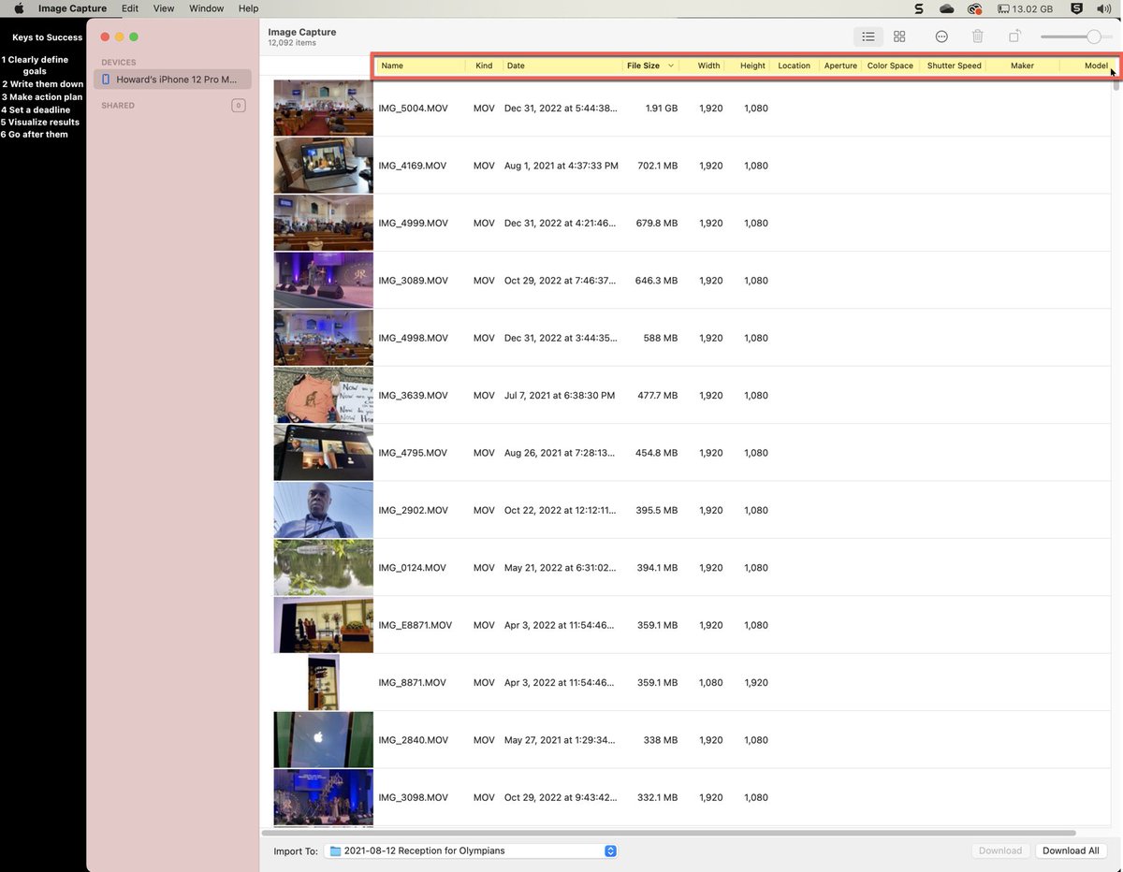Click the Download All button
Image resolution: width=1123 pixels, height=872 pixels.
[x=1070, y=850]
